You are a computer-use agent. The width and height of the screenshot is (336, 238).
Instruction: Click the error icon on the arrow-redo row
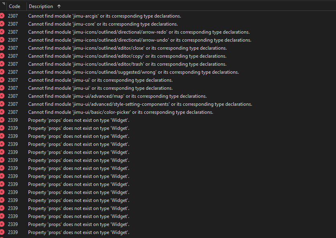(x=2, y=32)
